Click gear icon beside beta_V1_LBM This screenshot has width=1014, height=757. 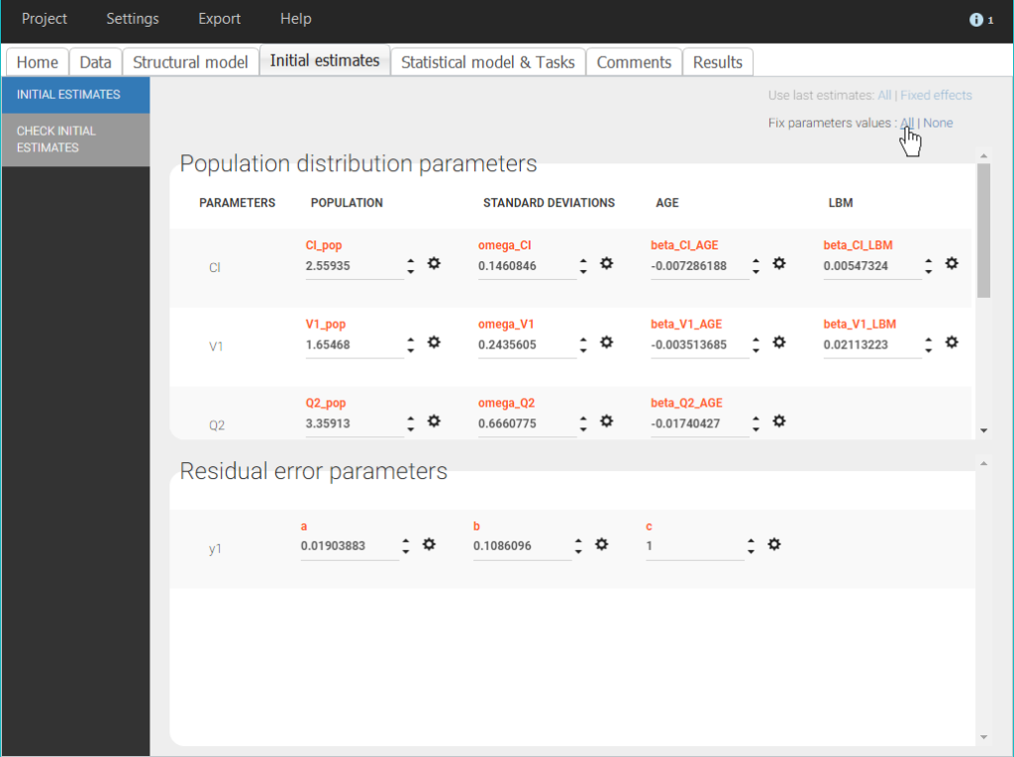click(x=952, y=342)
